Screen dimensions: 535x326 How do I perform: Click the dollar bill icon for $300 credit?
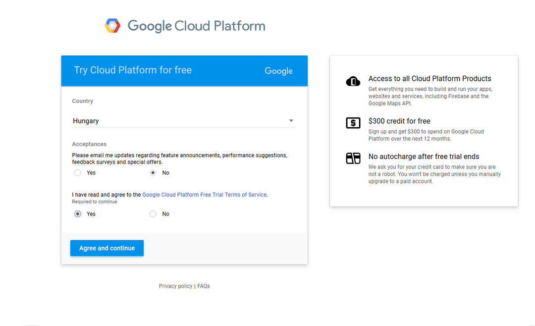(353, 122)
